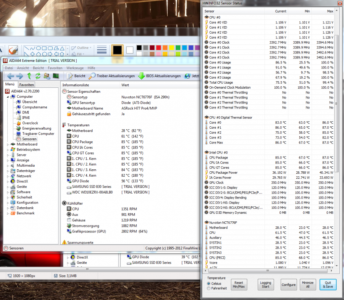Open the Werkzeuge menu
This screenshot has width=344, height=300.
click(75, 68)
